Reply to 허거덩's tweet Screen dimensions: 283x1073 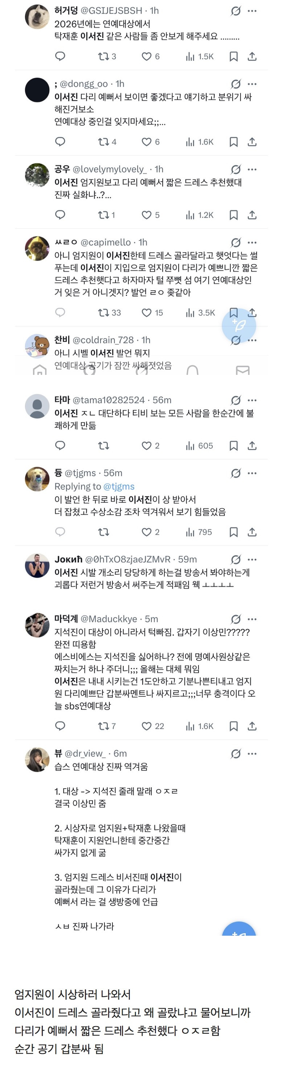click(60, 56)
